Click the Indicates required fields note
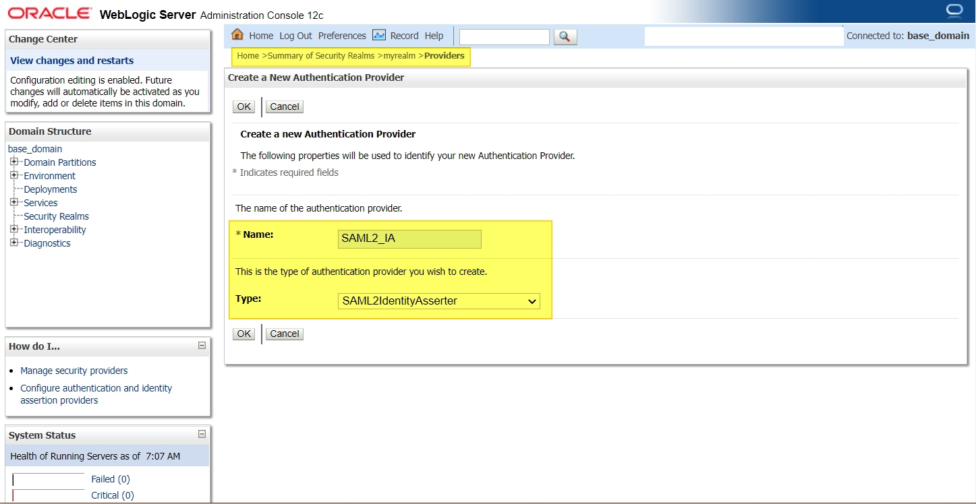The height and width of the screenshot is (504, 976). pos(285,172)
